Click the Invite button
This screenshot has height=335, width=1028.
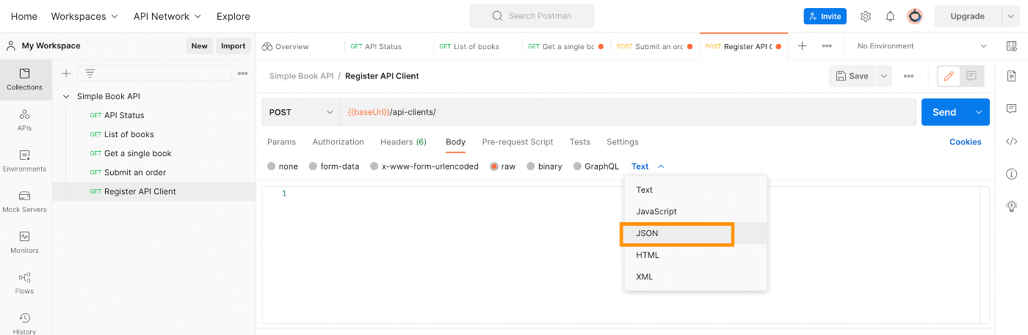(825, 16)
